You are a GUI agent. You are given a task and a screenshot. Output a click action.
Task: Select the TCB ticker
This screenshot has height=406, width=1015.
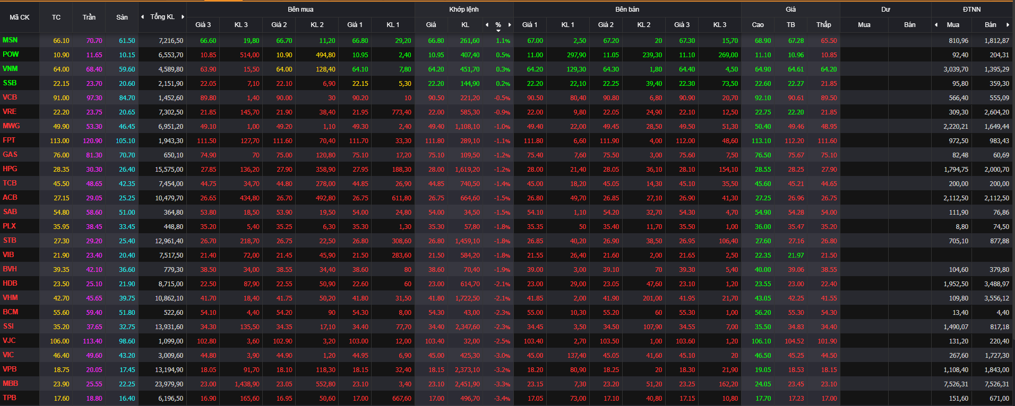[x=10, y=183]
